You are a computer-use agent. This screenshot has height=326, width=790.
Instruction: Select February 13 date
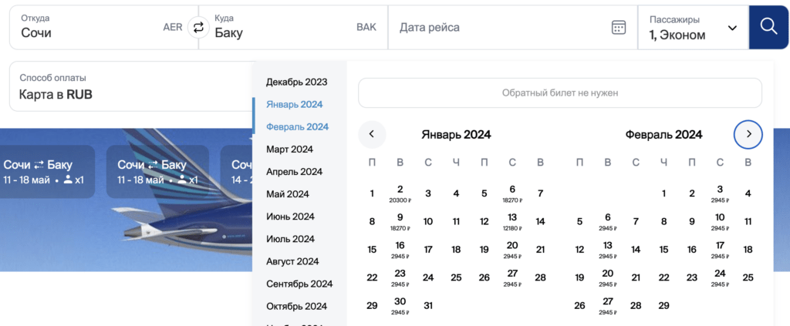[608, 250]
